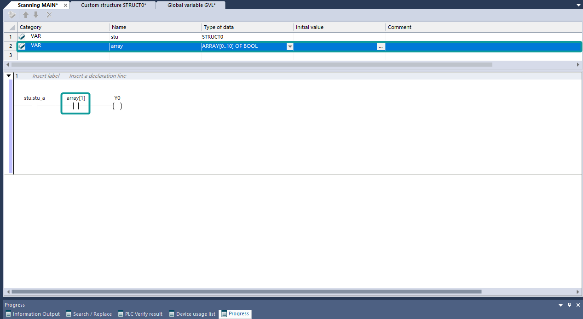Open the data type dropdown for array
This screenshot has height=319, width=583.
289,46
